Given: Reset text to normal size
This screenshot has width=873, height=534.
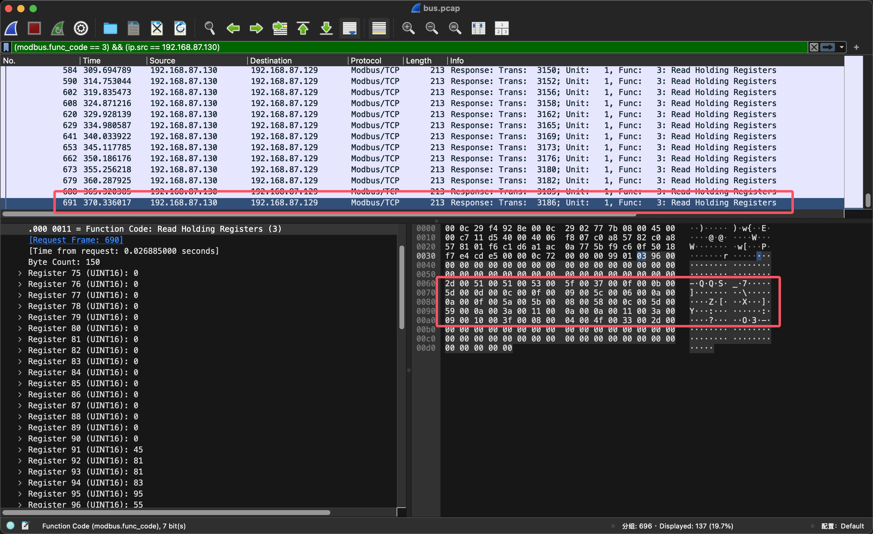Looking at the screenshot, I should coord(455,28).
